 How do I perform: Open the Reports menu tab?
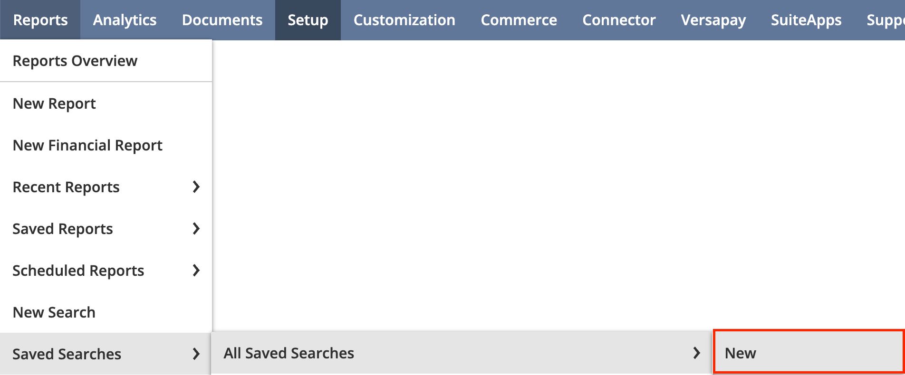[40, 20]
